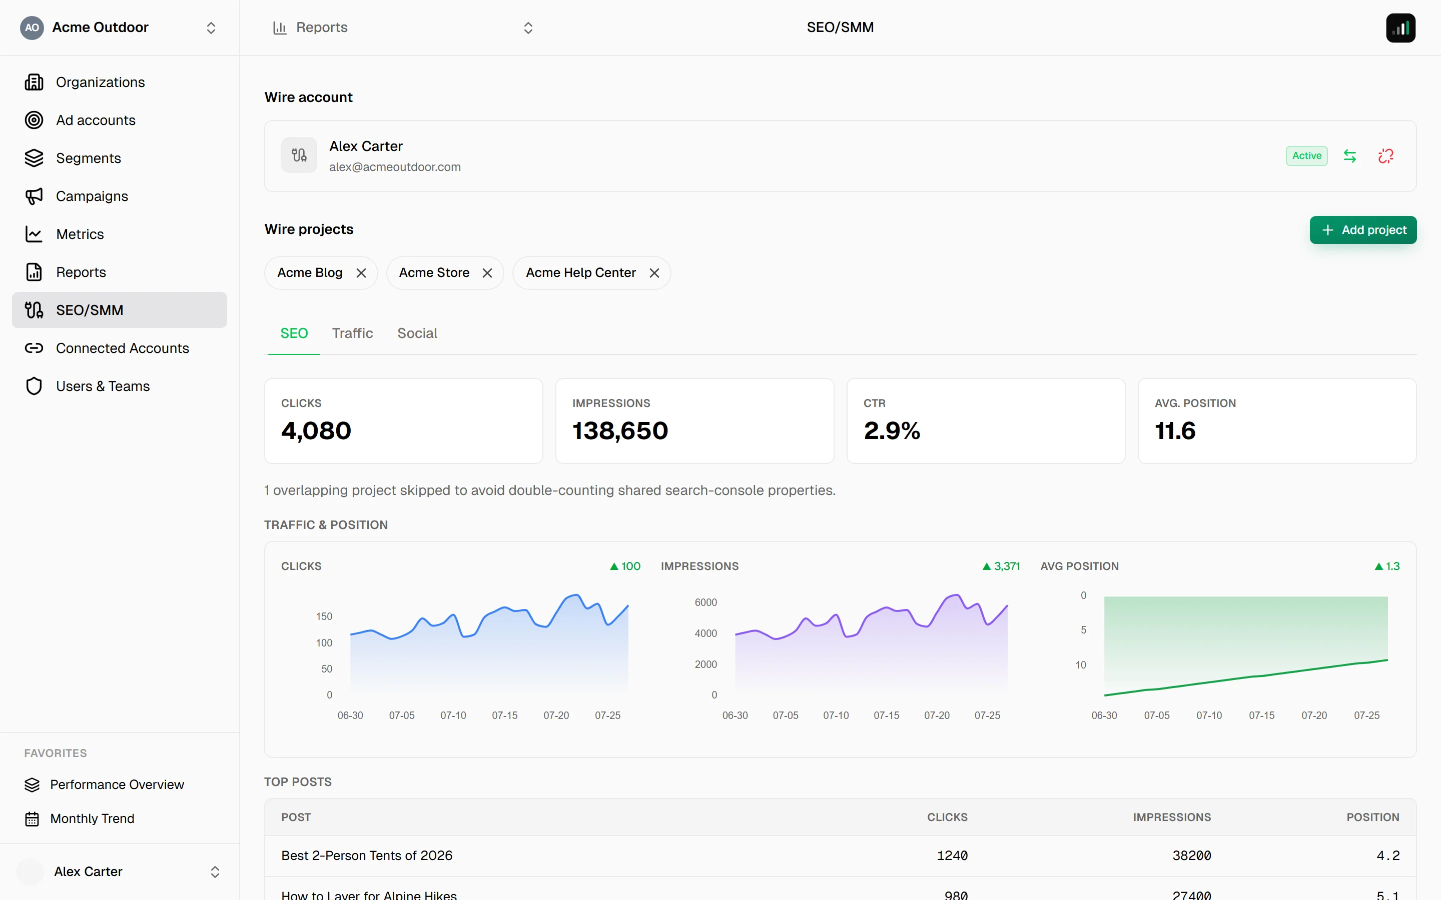Remove the Acme Store project chip
This screenshot has height=900, width=1441.
pos(487,272)
